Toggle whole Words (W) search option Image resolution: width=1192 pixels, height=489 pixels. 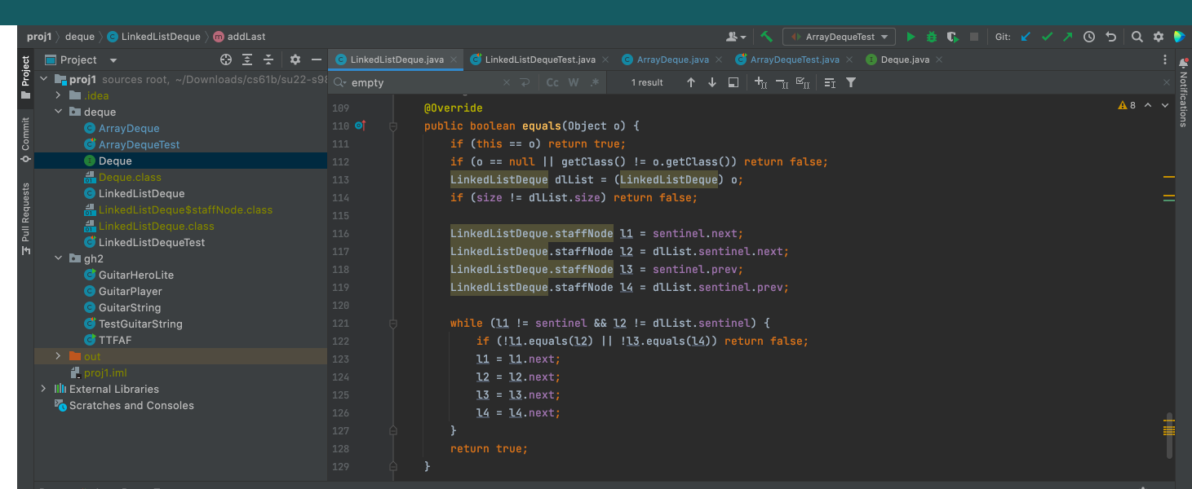pyautogui.click(x=574, y=82)
